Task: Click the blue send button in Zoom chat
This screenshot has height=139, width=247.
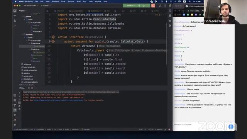Action: point(231,127)
